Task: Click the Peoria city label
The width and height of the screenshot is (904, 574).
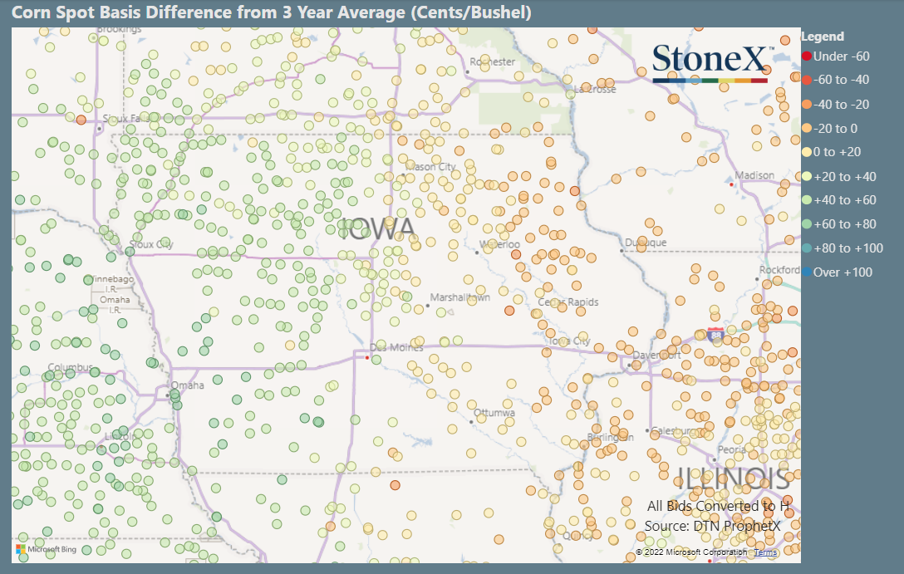Action: pos(731,449)
